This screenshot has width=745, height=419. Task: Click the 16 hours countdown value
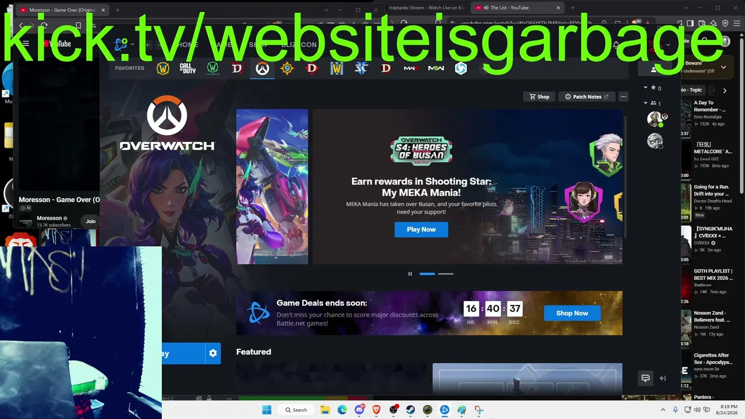pos(471,308)
